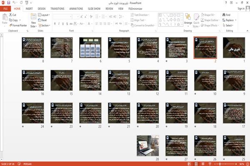This screenshot has width=250, height=166.
Task: Switch to the SLIDE SHOW tab
Action: pyautogui.click(x=94, y=9)
